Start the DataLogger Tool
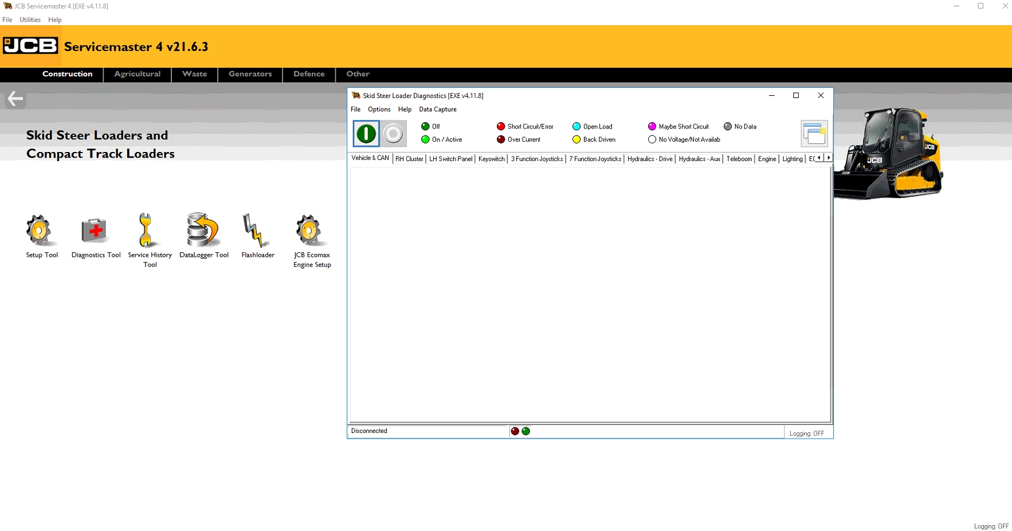Screen dimensions: 1012x531 tap(203, 232)
